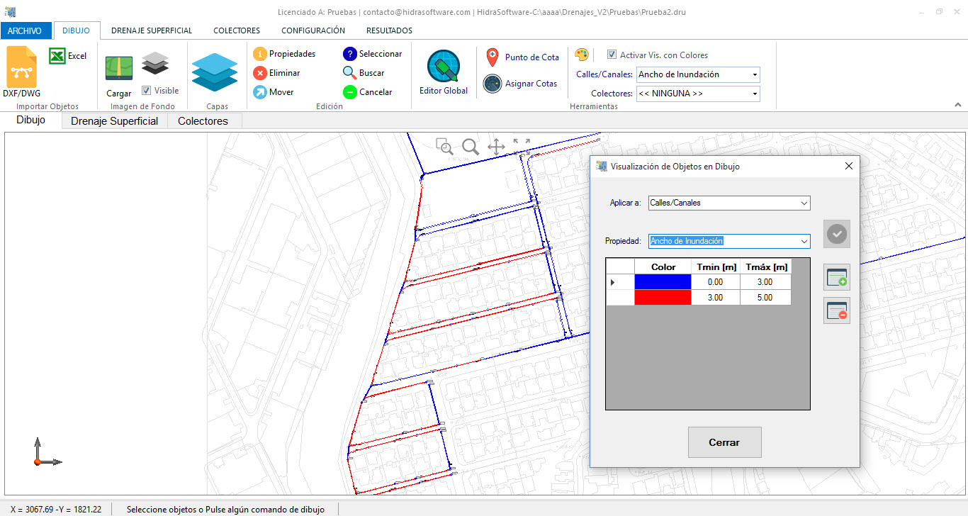Image resolution: width=968 pixels, height=516 pixels.
Task: Add a new color range row
Action: [837, 278]
